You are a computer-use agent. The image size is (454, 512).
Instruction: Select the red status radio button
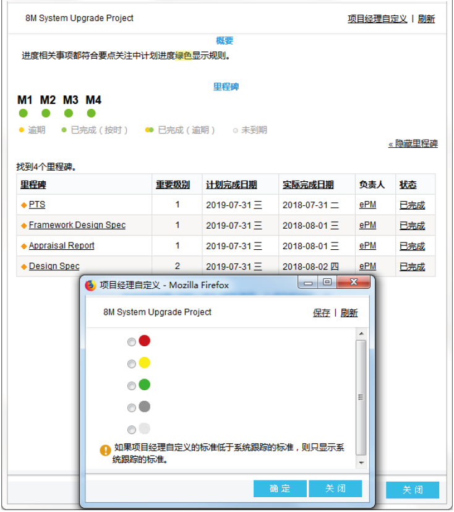point(132,342)
